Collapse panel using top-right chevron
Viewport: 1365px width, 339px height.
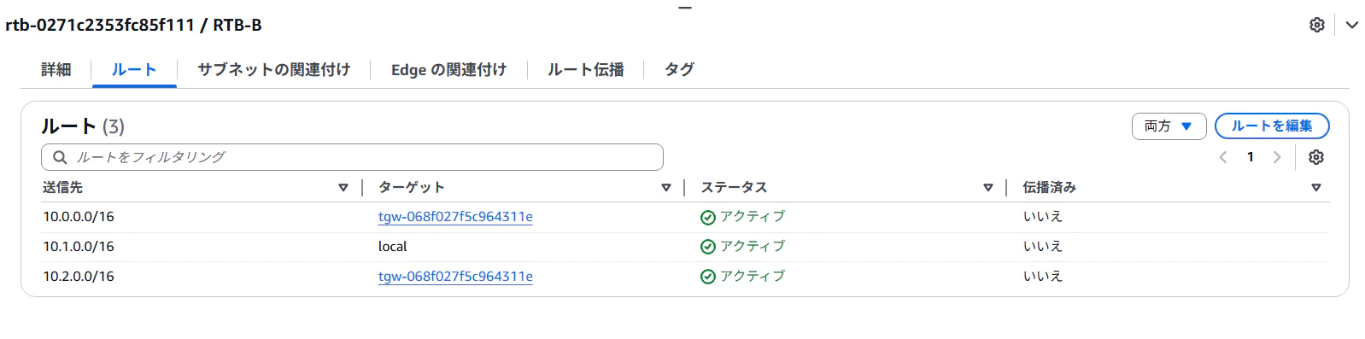pyautogui.click(x=1352, y=25)
